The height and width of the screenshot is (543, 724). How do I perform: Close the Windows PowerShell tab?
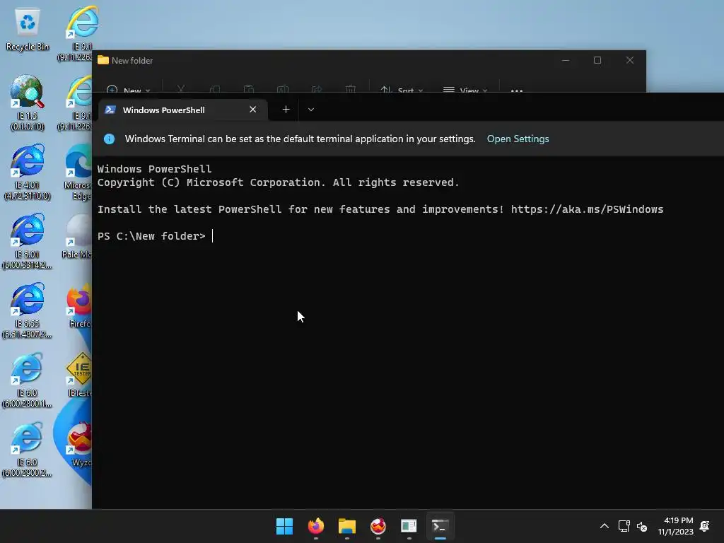(252, 110)
